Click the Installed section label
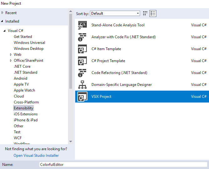Viewport: 209px width, 169px height. click(x=12, y=21)
